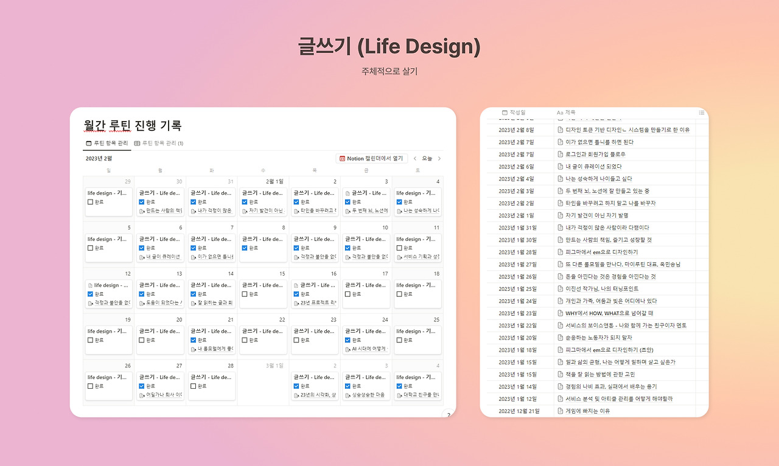This screenshot has height=466, width=779.
Task: Uncheck the 완료 checkbox on the 8th card
Action: 245,248
